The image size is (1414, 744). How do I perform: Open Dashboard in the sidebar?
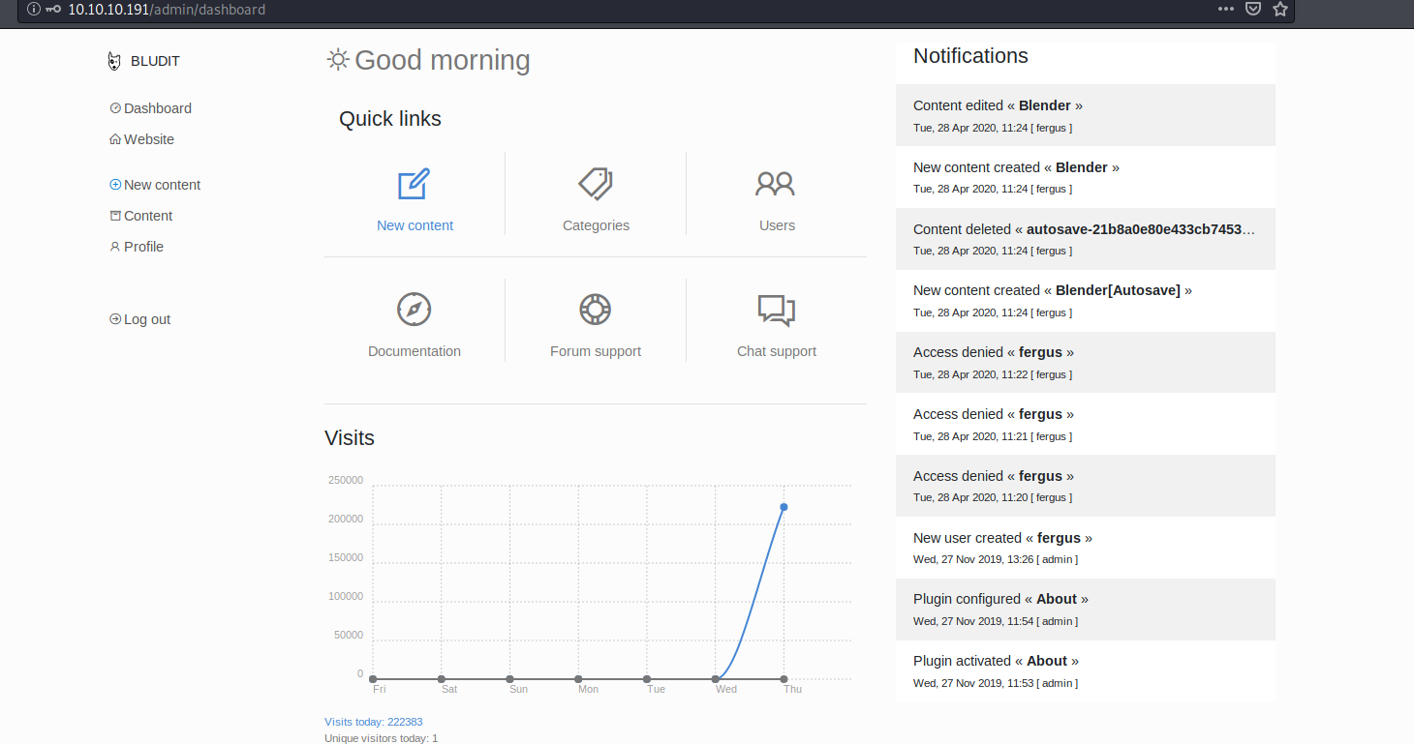[157, 108]
